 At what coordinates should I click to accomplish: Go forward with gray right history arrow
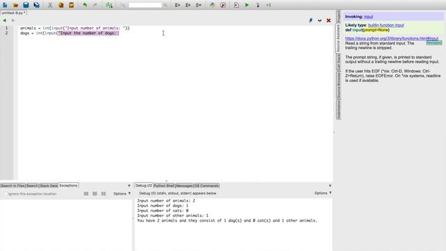click(13, 20)
